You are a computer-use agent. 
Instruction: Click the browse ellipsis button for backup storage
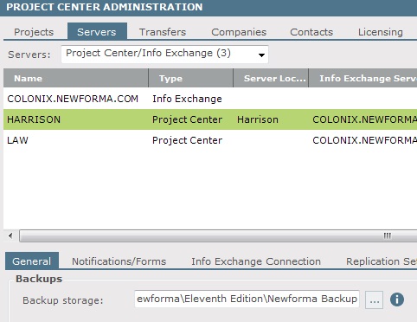[375, 300]
